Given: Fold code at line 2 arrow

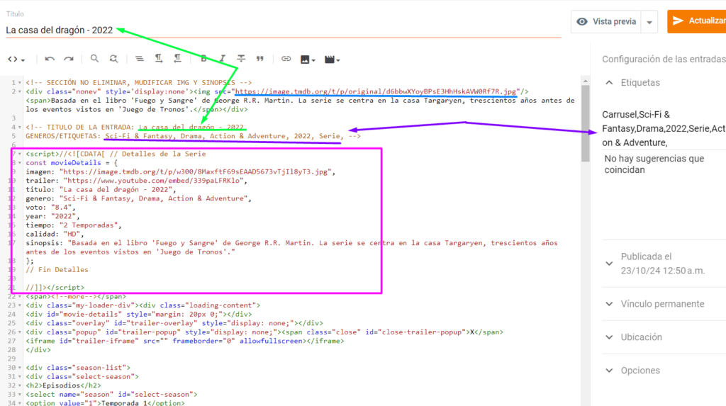Looking at the screenshot, I should (x=19, y=91).
